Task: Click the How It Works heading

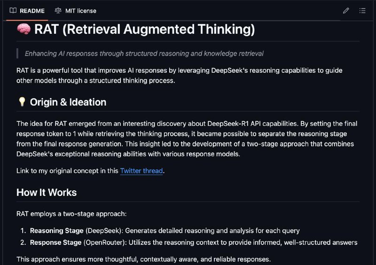Action: pyautogui.click(x=47, y=192)
